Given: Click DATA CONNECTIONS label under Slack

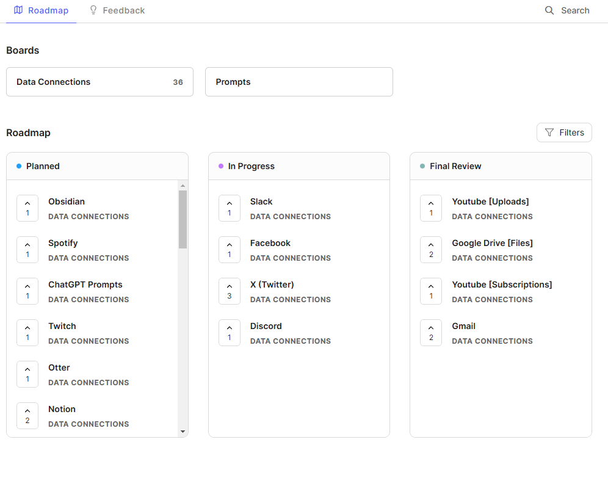Looking at the screenshot, I should pyautogui.click(x=291, y=217).
